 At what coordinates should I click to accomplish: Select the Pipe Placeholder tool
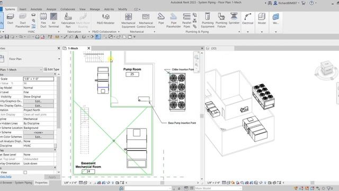point(173,20)
